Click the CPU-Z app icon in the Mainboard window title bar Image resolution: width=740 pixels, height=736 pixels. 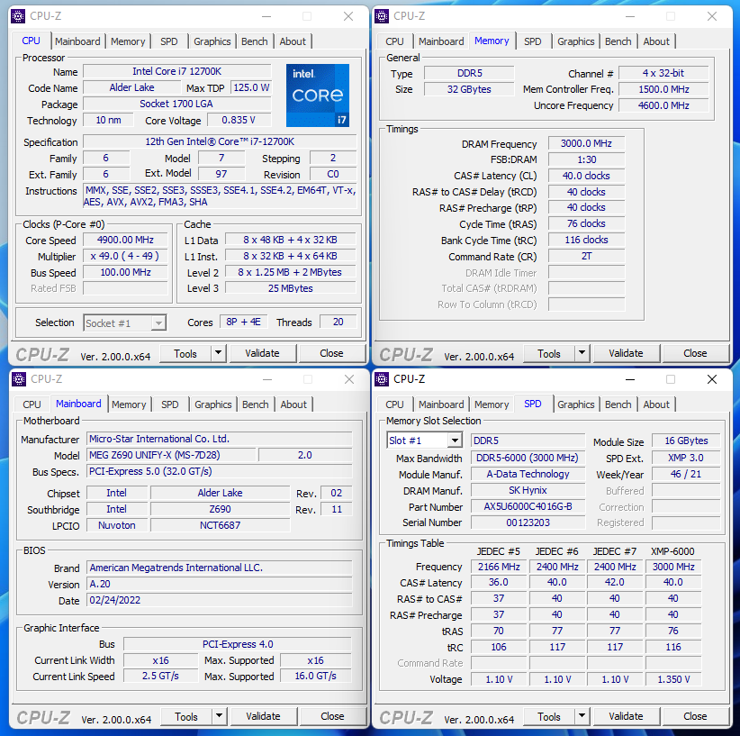coord(19,379)
